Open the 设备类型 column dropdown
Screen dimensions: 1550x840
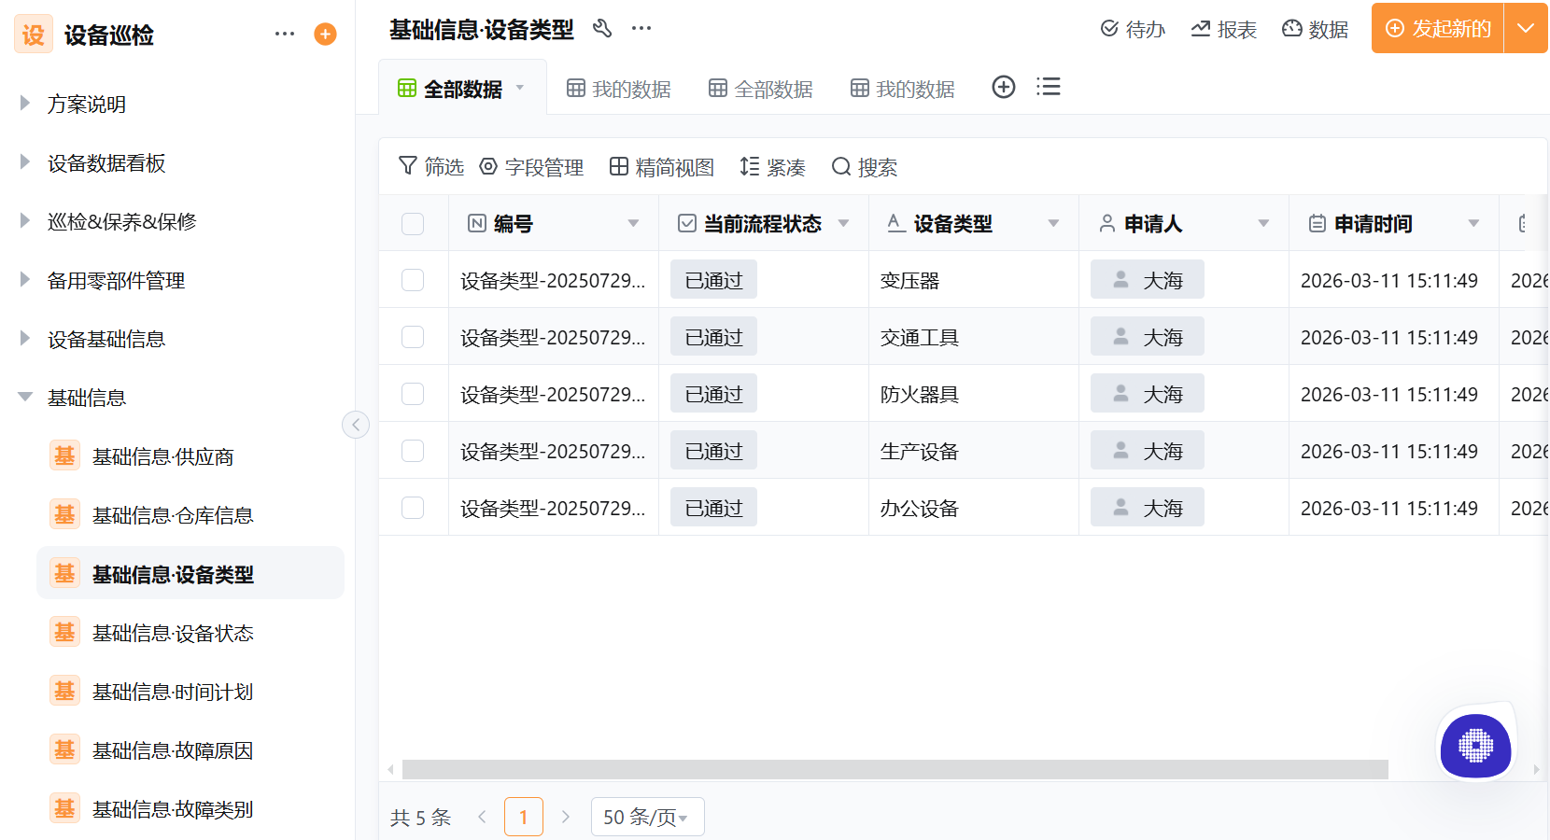[x=1052, y=223]
